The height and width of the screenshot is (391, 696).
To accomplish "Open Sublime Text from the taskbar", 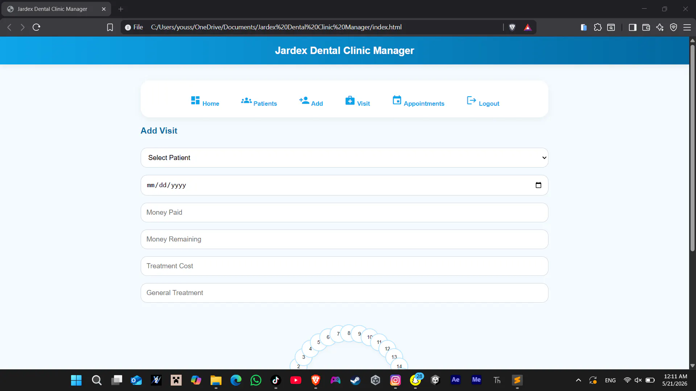I will click(517, 380).
